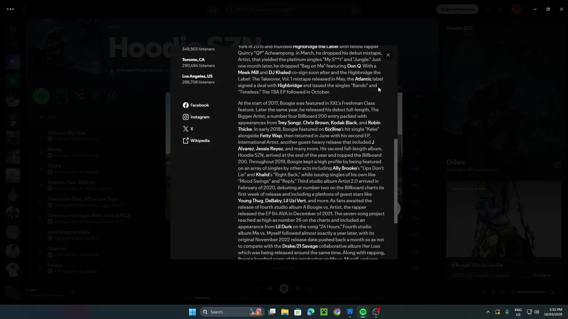Go to the Spotify Home icon
568x319 pixels.
tap(213, 9)
